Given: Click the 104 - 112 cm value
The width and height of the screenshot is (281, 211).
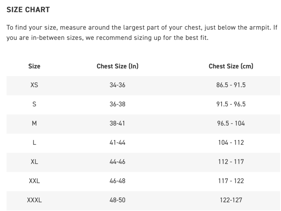Looking at the screenshot, I should click(x=231, y=143).
